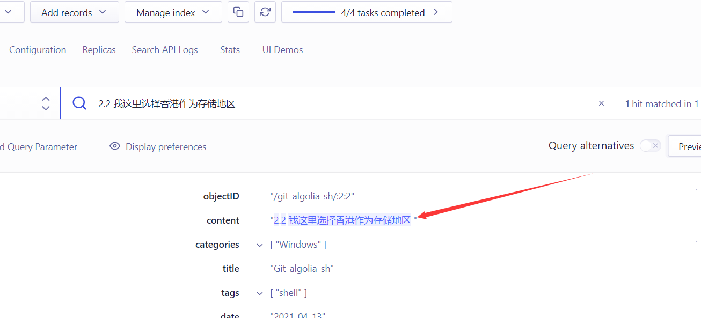Go to the Search API Logs tab
The height and width of the screenshot is (318, 701).
coord(165,50)
